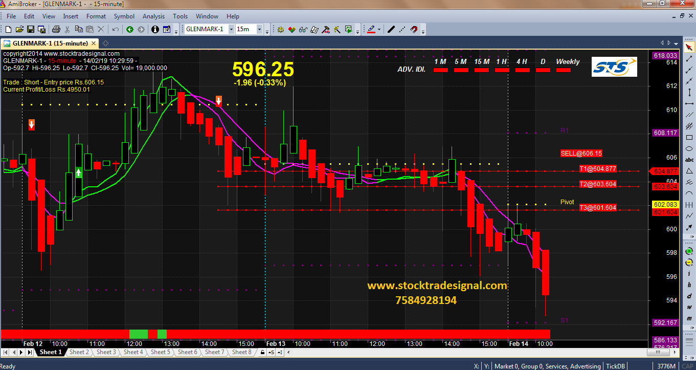Viewport: 696px width, 370px height.
Task: Click the green back navigation arrow
Action: coord(130,29)
